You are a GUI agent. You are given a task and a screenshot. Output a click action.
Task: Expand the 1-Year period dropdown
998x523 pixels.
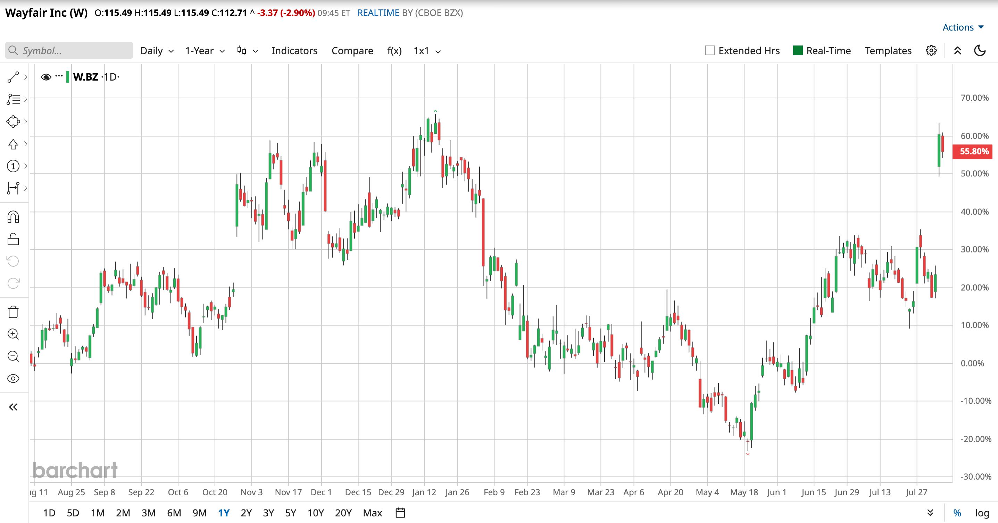pyautogui.click(x=205, y=51)
